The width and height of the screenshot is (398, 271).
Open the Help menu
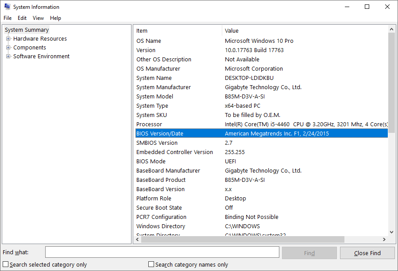point(55,18)
